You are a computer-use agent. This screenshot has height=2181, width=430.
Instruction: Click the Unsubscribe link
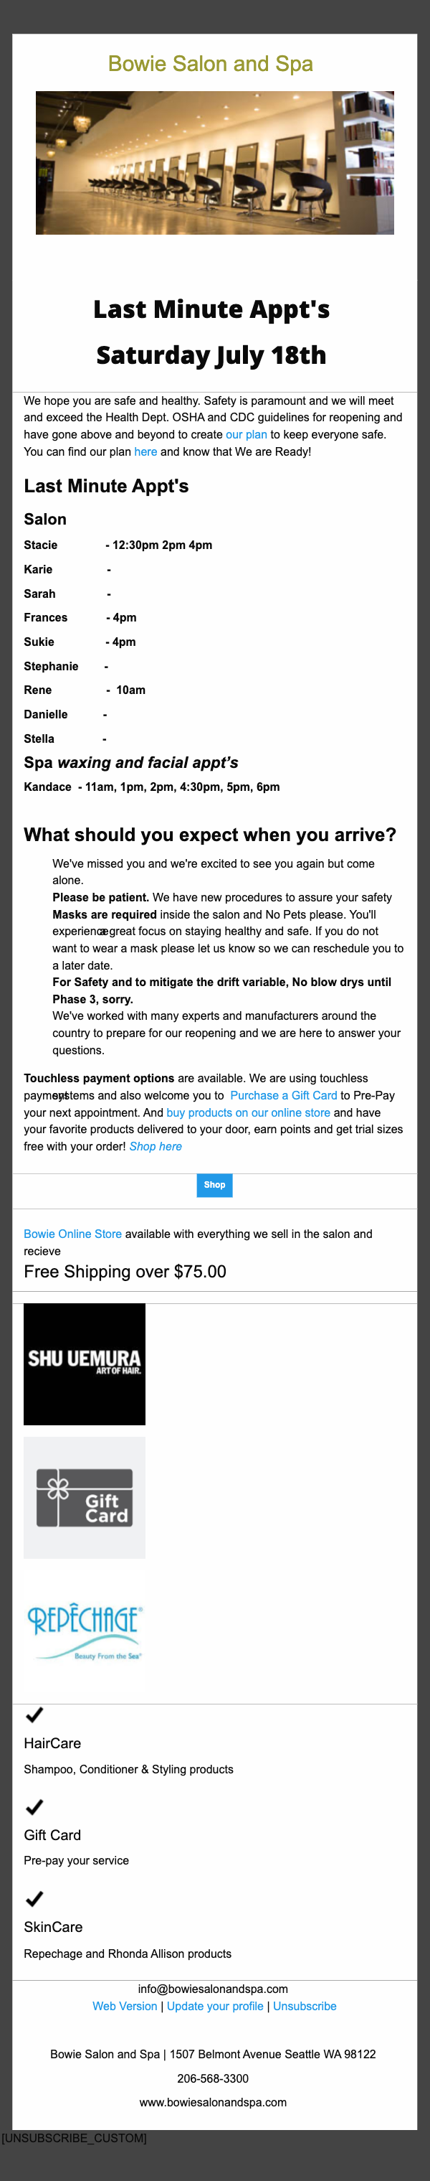tap(305, 2006)
